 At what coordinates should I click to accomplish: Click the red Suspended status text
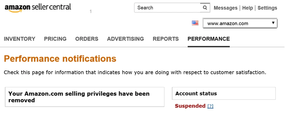(x=190, y=106)
